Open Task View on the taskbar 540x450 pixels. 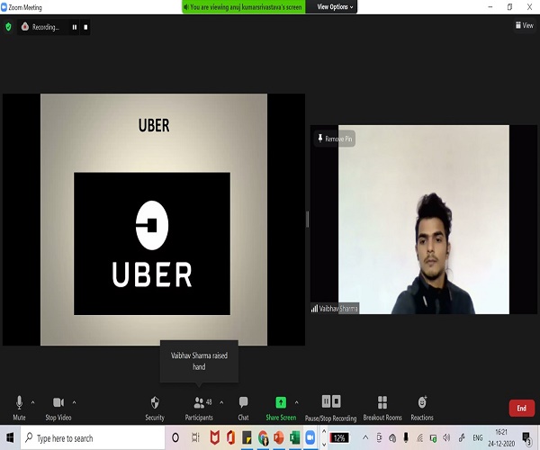[x=195, y=438]
